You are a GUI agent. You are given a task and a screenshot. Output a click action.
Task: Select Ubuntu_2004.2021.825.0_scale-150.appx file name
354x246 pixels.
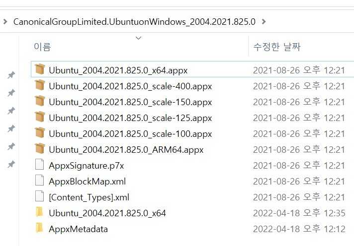click(130, 102)
